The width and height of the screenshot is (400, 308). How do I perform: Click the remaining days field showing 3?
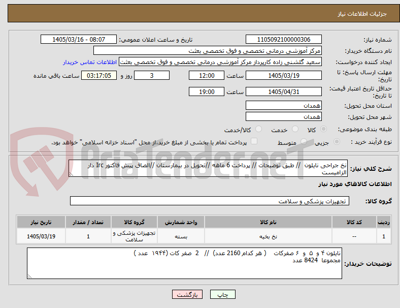tap(152, 75)
